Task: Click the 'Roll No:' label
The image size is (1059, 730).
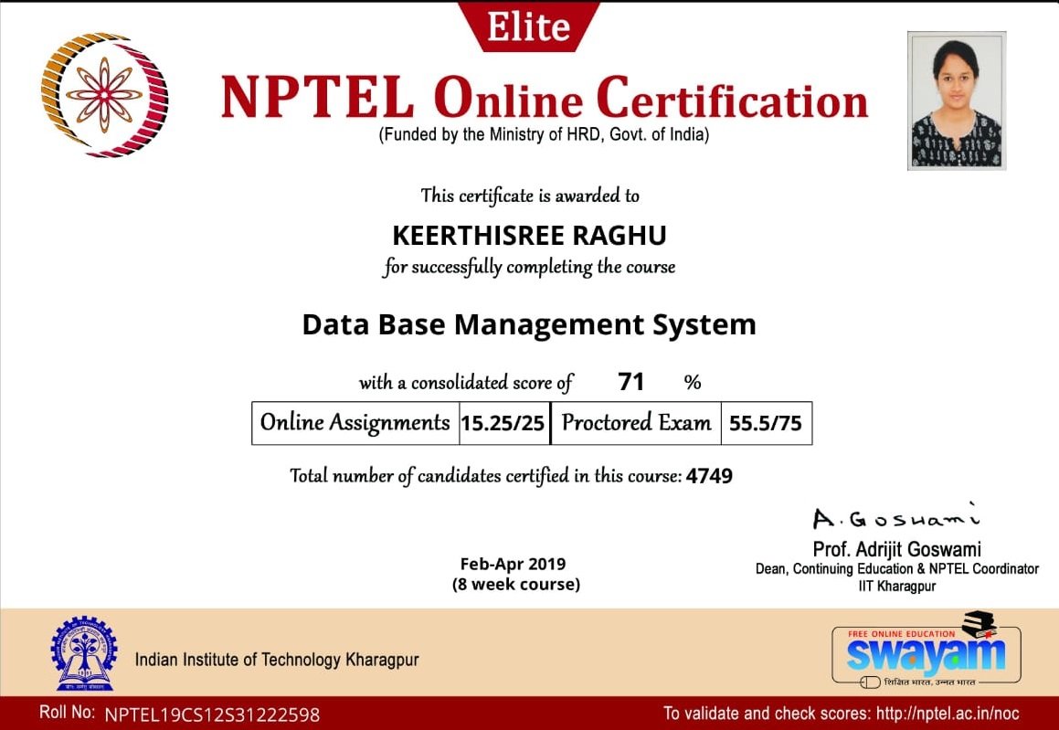Action: tap(67, 713)
